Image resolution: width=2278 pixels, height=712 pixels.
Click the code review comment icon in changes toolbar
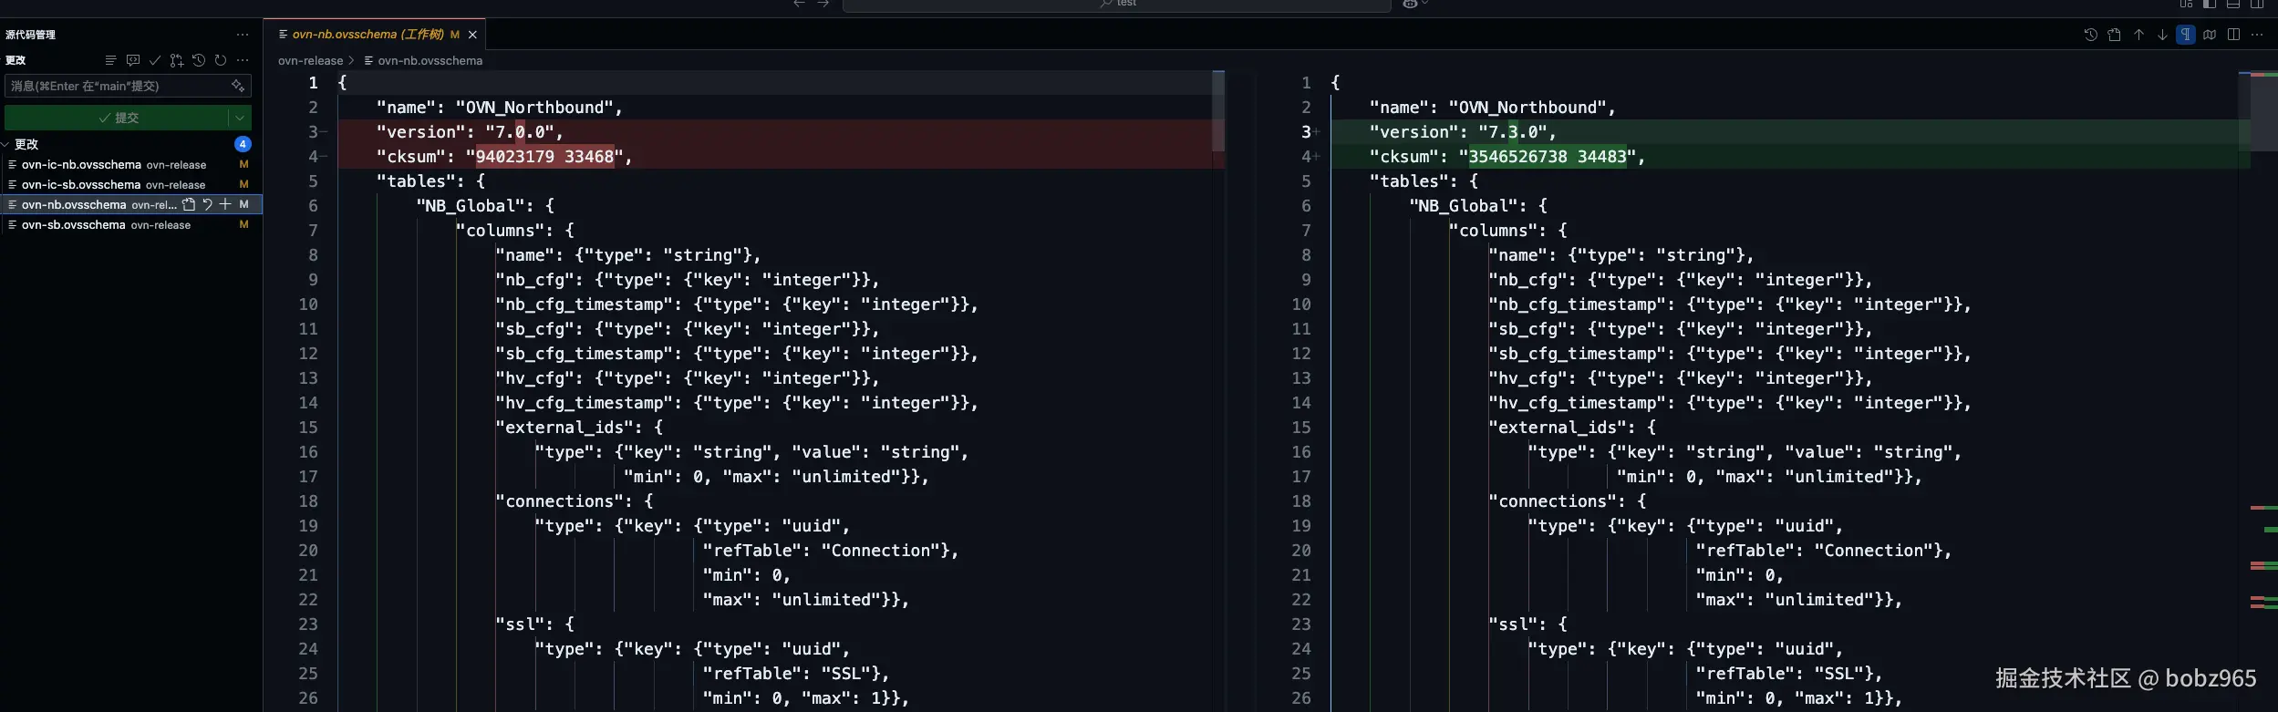click(x=133, y=60)
